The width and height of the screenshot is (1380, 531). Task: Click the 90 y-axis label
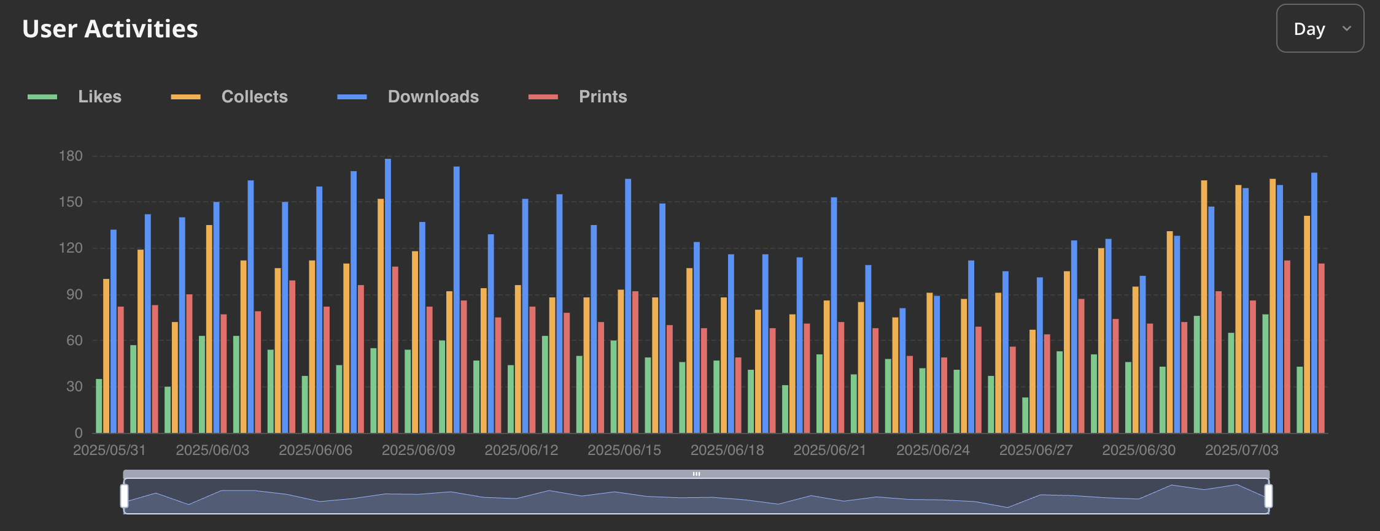[x=74, y=294]
